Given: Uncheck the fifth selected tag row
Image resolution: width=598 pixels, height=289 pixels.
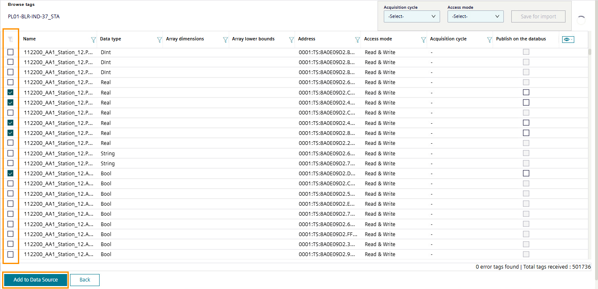Looking at the screenshot, I should tap(10, 173).
